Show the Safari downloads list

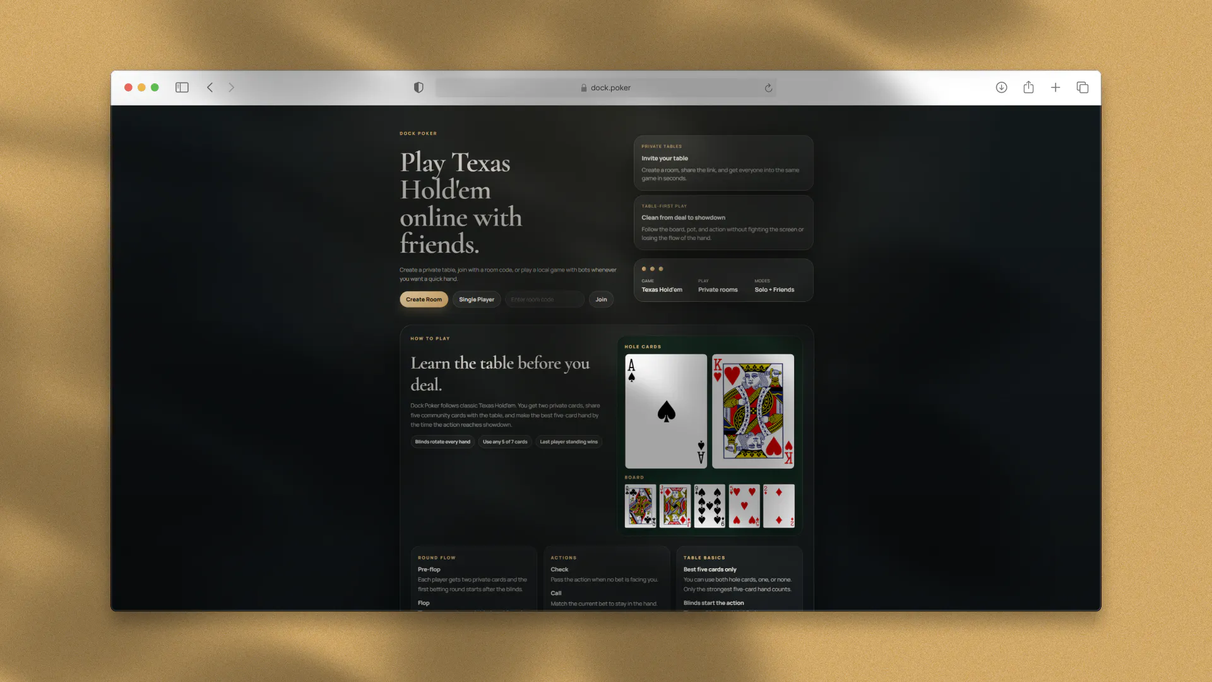[x=1001, y=88]
